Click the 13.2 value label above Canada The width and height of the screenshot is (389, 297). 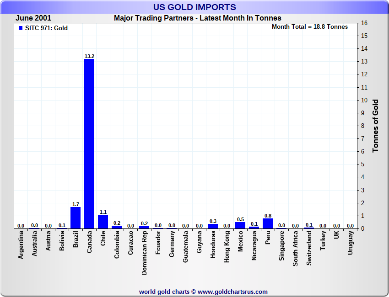tap(89, 56)
